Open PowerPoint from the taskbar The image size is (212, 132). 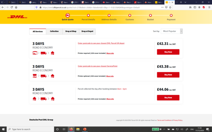(85, 129)
